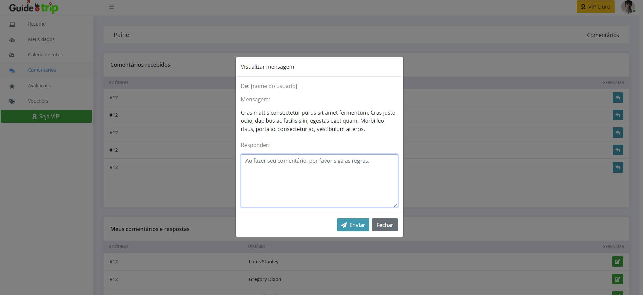
Task: Click Meus comentários e respostas heading
Action: tap(150, 229)
